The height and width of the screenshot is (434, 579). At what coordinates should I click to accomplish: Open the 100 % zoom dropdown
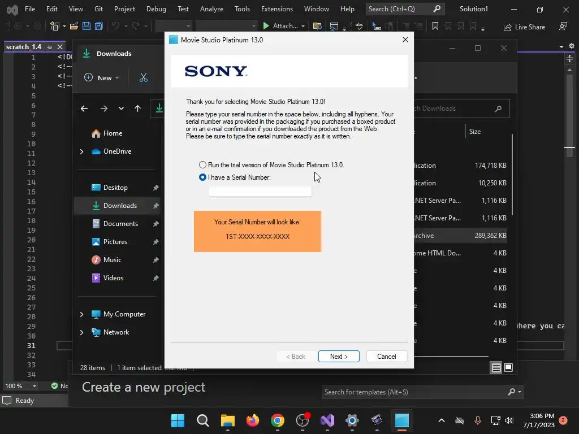pos(34,386)
